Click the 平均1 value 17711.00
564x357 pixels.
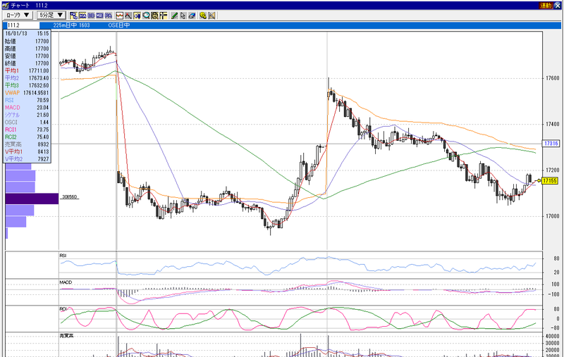click(39, 70)
